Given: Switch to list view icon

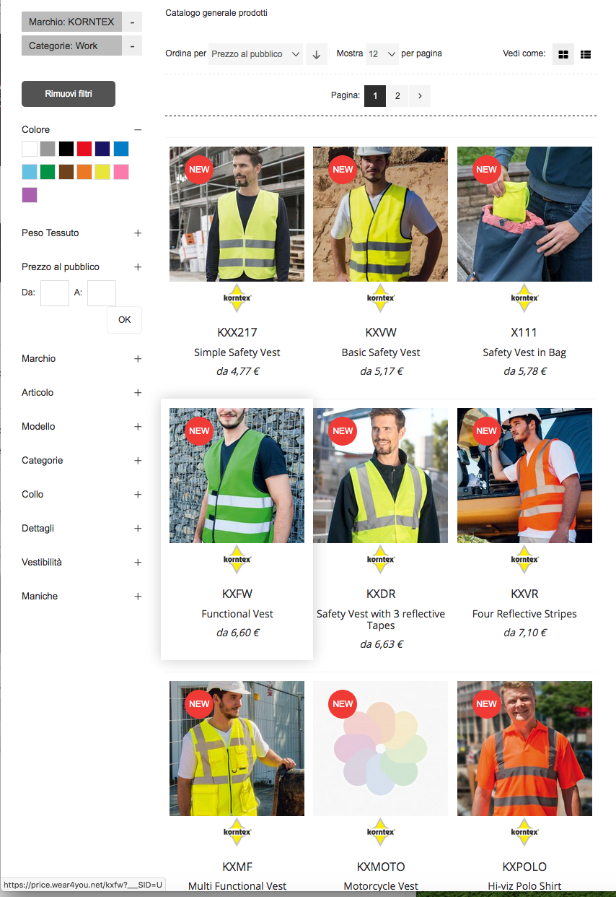Looking at the screenshot, I should tap(586, 54).
